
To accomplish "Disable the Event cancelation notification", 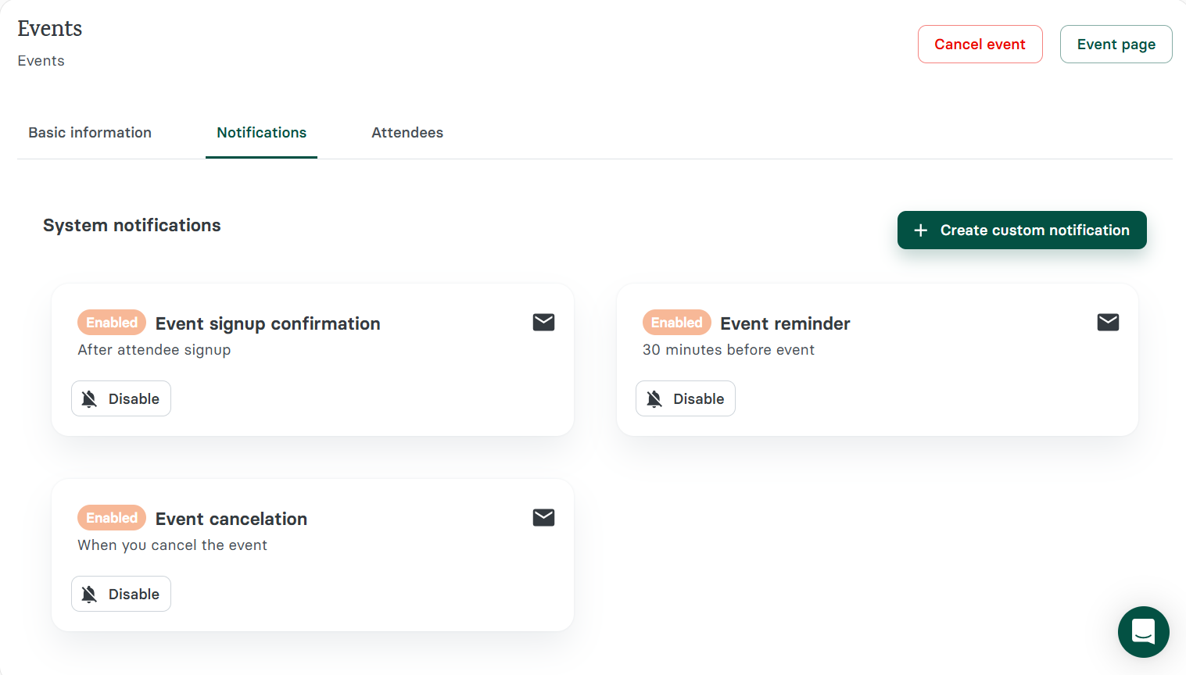I will tap(120, 594).
